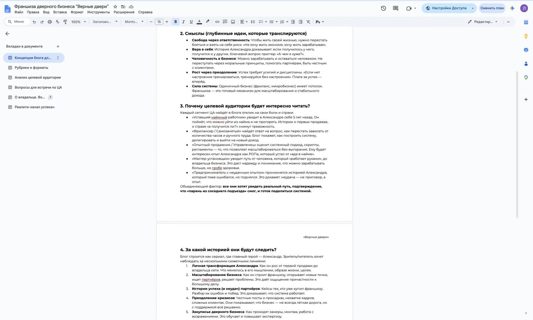Insert a checklist
Screen dimensions: 533x320
(261, 22)
